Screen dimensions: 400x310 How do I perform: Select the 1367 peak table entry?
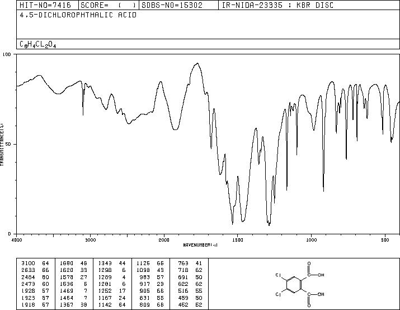tap(73, 304)
